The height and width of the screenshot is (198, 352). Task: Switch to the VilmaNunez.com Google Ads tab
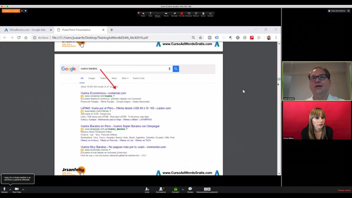27,30
